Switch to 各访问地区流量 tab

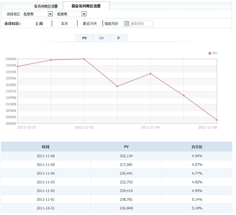[46, 6]
